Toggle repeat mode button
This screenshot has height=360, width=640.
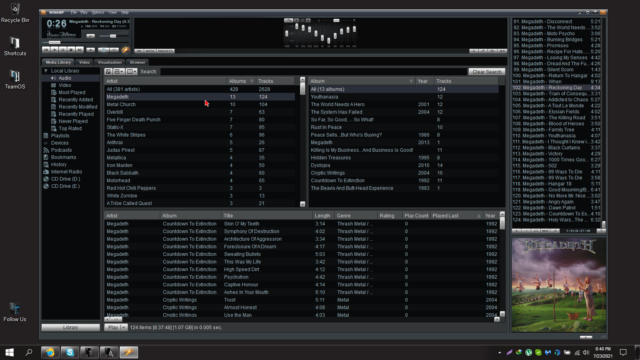coord(114,50)
